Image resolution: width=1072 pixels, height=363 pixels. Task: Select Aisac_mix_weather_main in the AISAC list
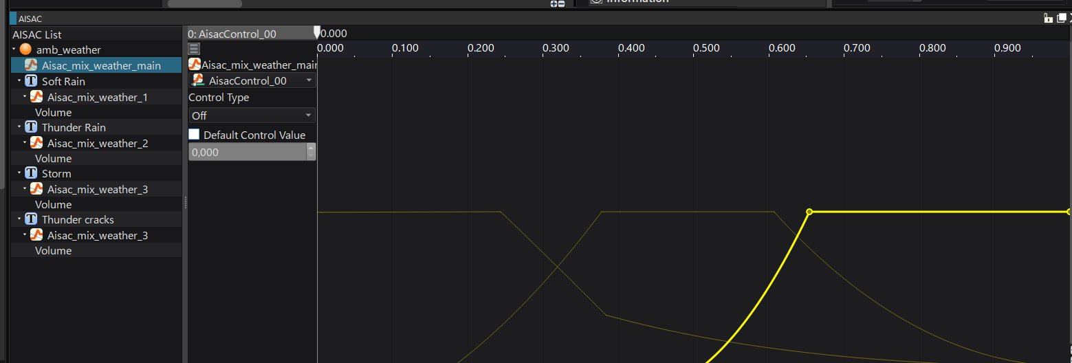tap(100, 65)
